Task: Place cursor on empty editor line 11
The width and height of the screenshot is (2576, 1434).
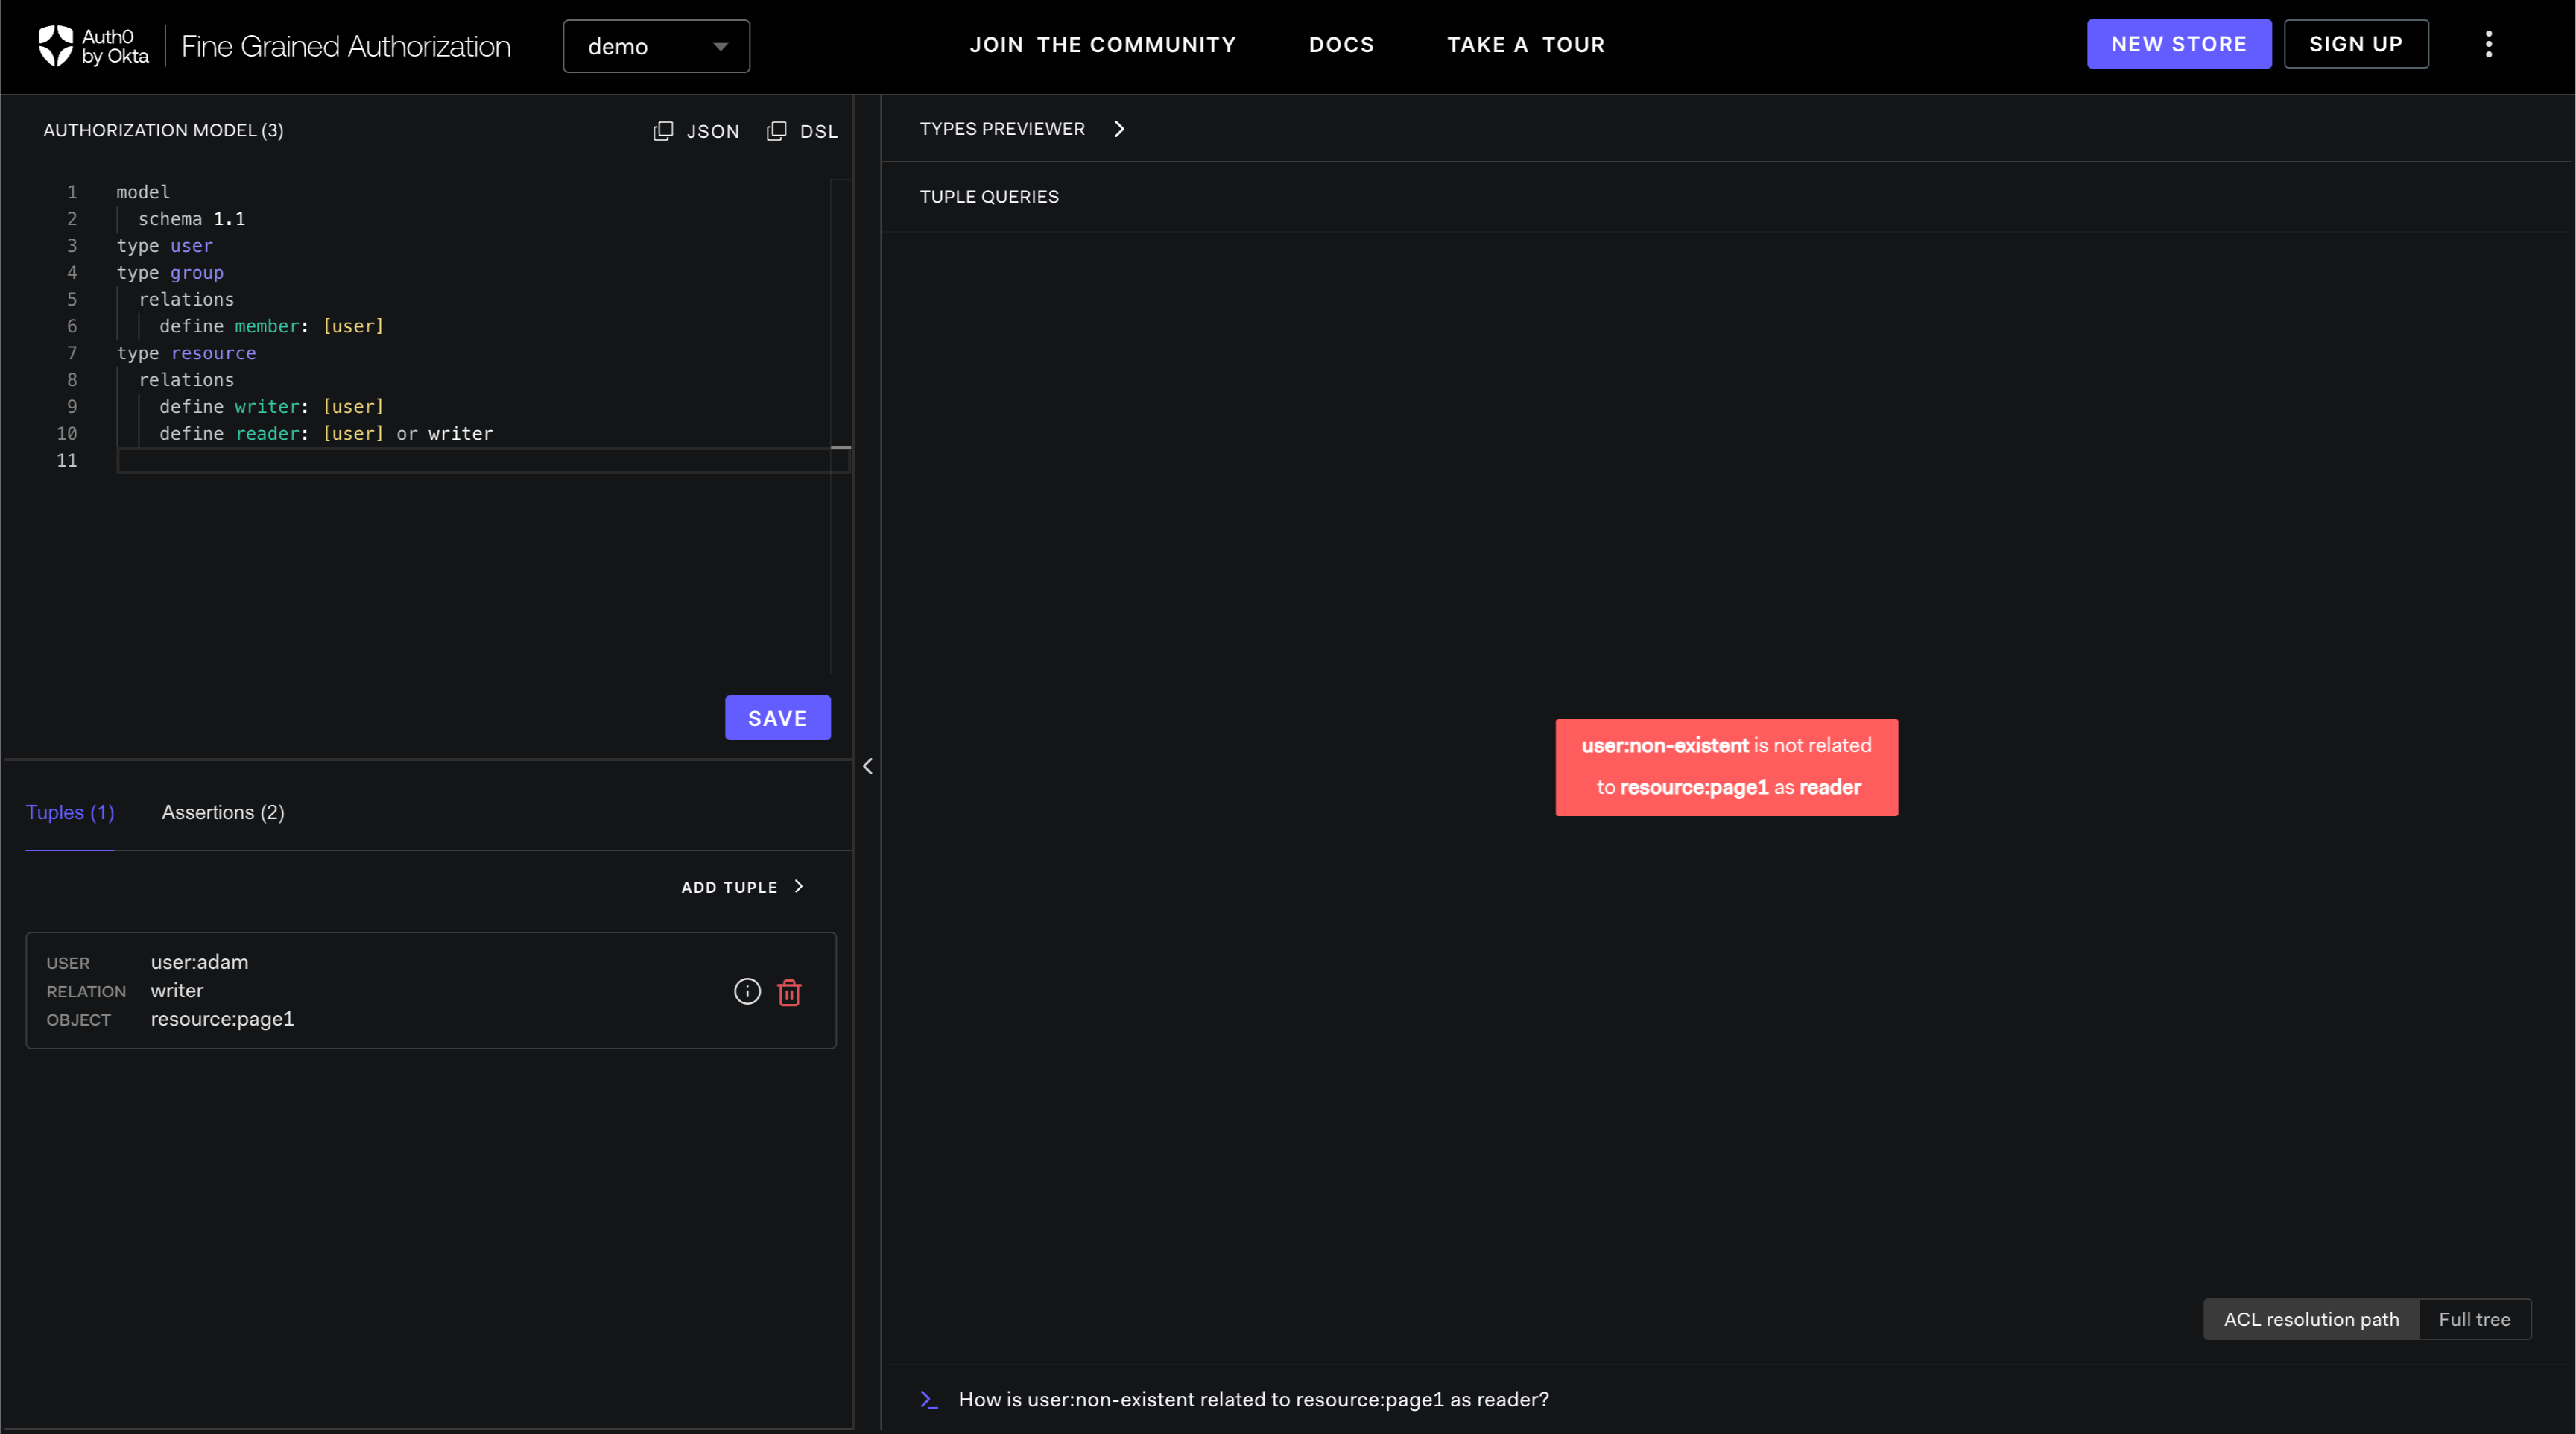Action: click(x=483, y=460)
